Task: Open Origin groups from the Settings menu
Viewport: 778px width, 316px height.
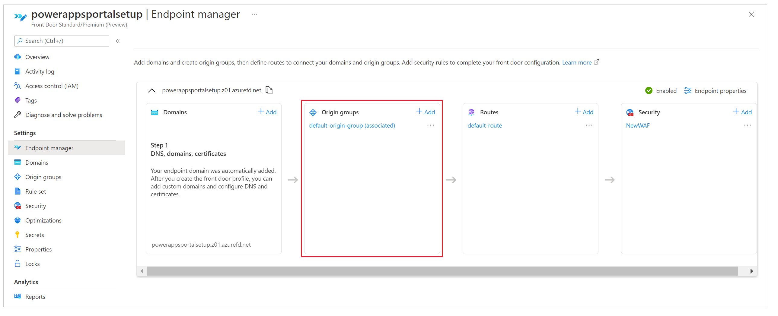Action: [43, 177]
